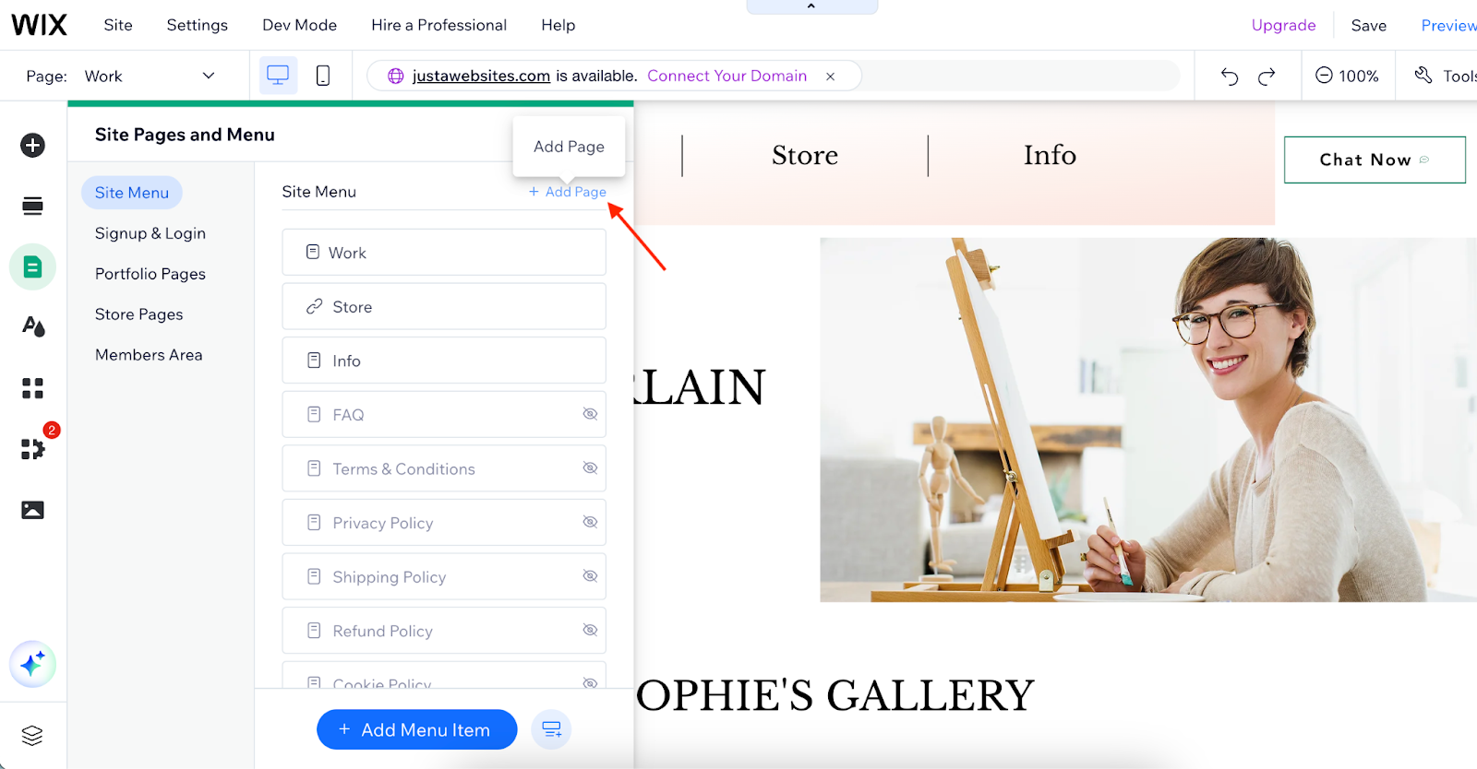Open the Settings menu in the top bar
The image size is (1477, 769).
pyautogui.click(x=197, y=25)
